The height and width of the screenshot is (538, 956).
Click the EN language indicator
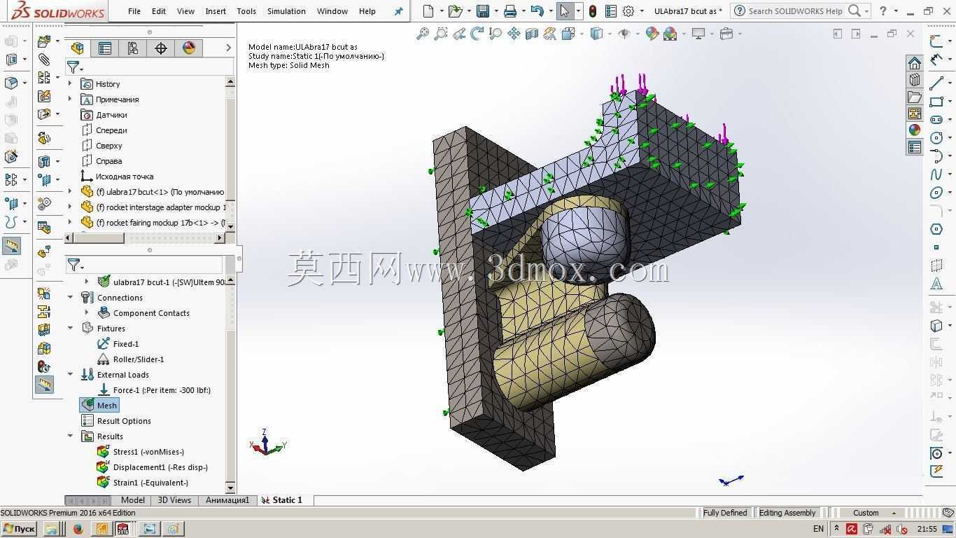[818, 529]
